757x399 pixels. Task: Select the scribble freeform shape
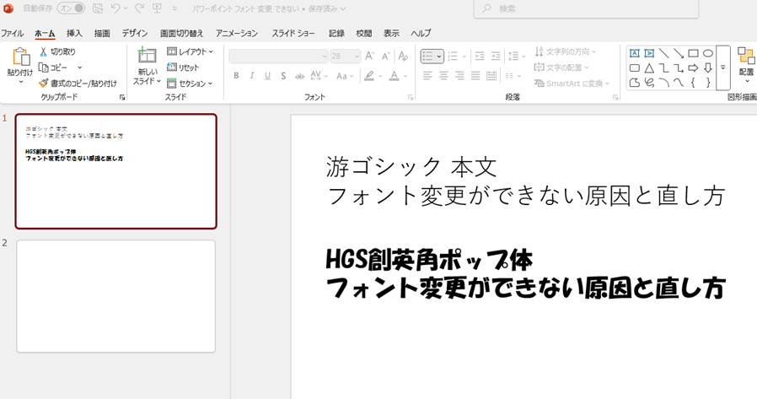[x=649, y=83]
